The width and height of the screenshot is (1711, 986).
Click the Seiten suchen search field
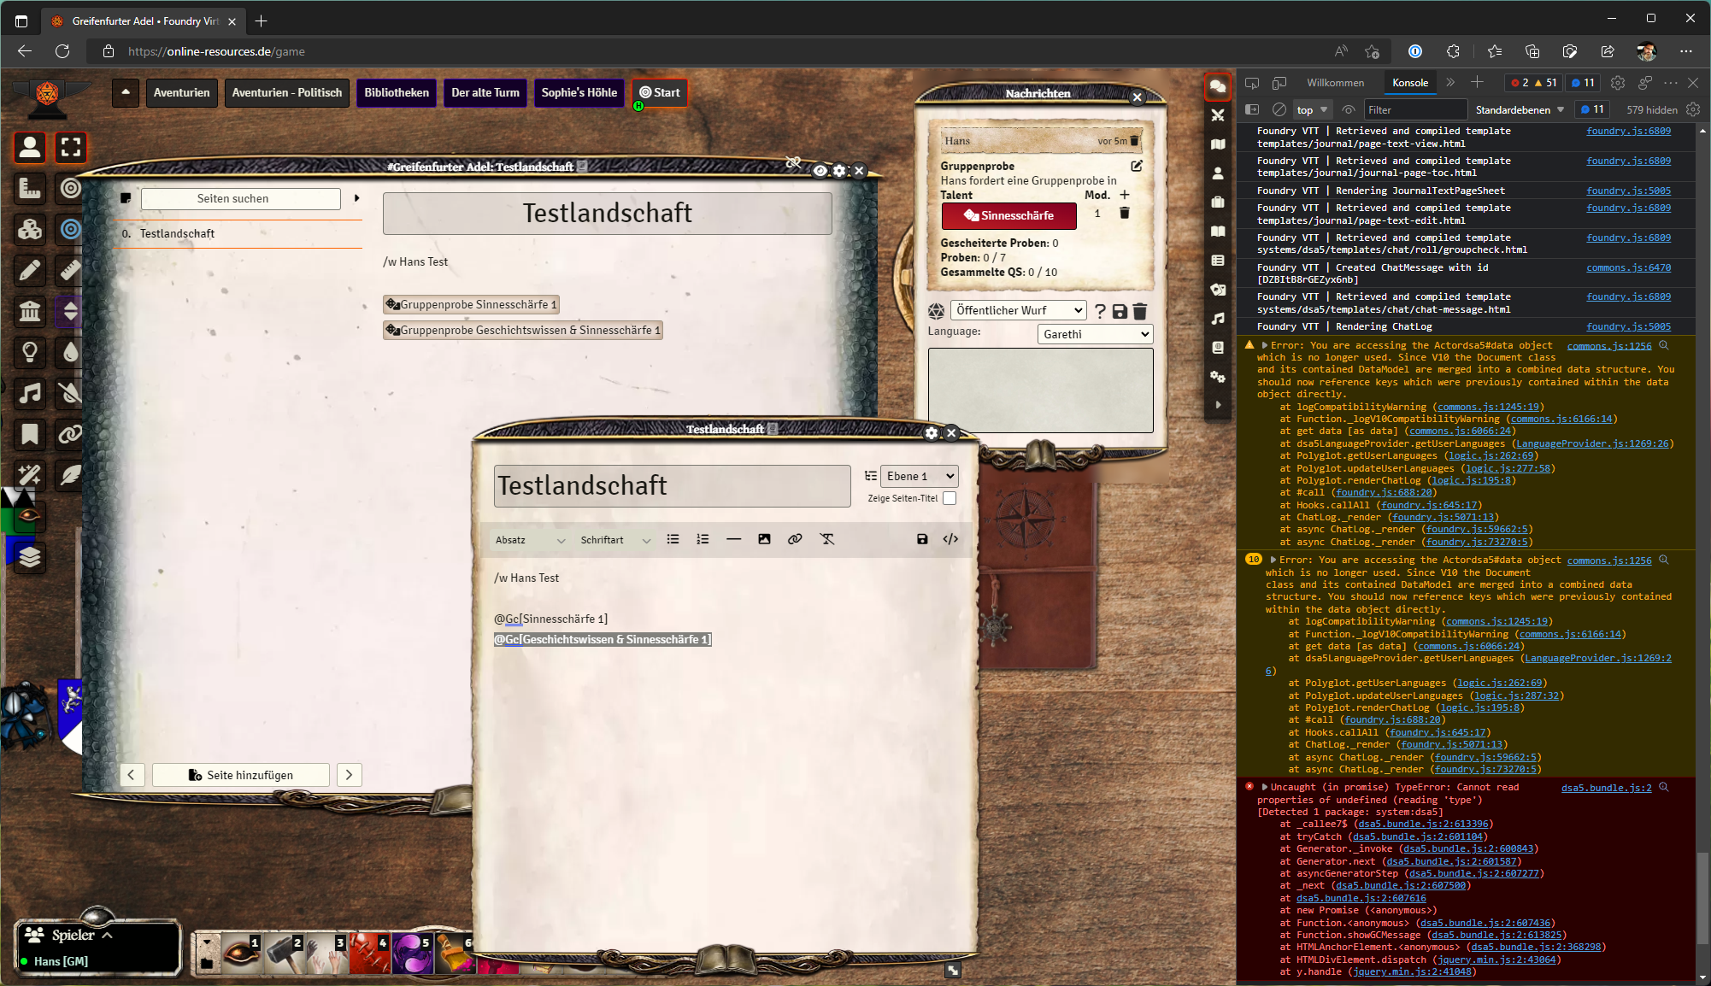[241, 199]
